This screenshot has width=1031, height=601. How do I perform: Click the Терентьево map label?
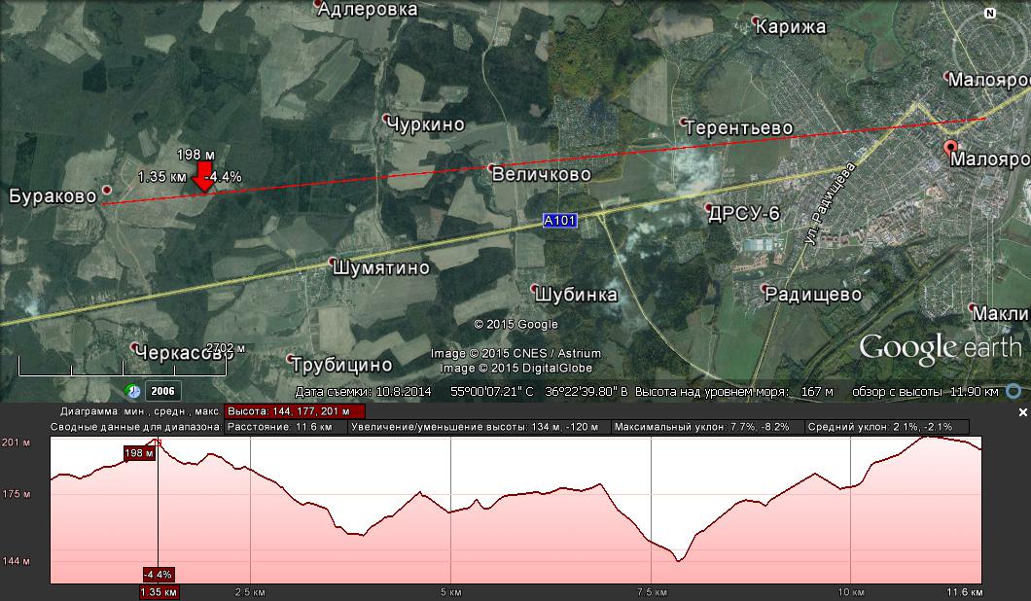pyautogui.click(x=739, y=127)
